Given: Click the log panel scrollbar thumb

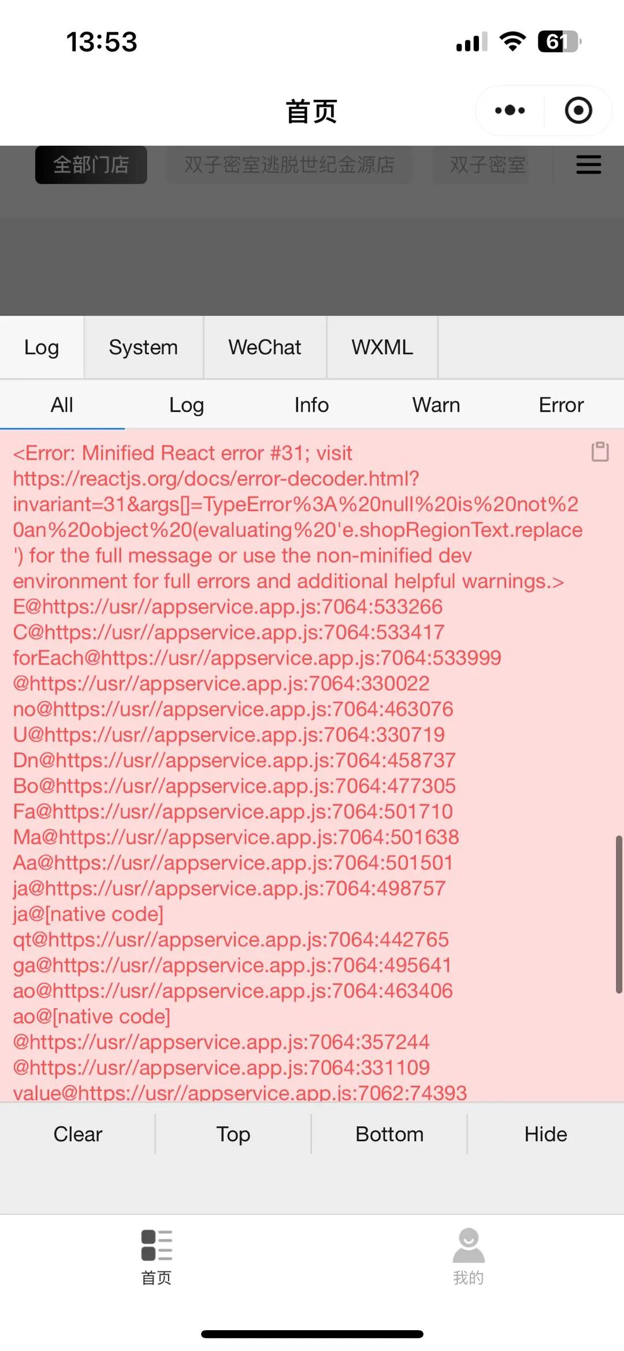Looking at the screenshot, I should coord(619,915).
